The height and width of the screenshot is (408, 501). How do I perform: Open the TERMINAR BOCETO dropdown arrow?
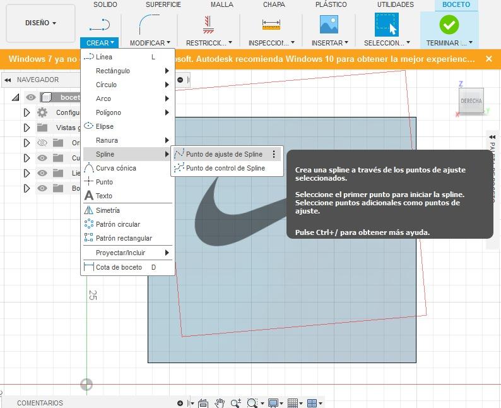point(471,42)
